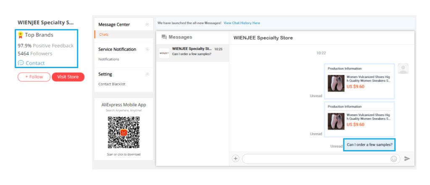Click the Top Brands label
This screenshot has height=185, width=430.
pos(39,35)
